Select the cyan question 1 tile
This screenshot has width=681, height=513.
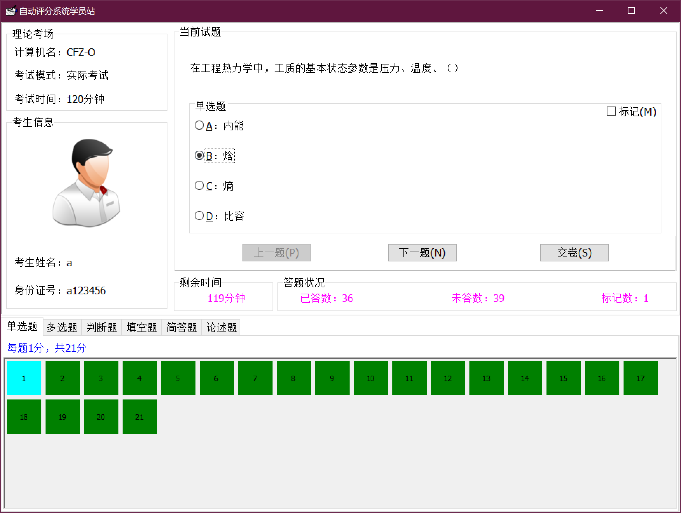click(x=24, y=378)
